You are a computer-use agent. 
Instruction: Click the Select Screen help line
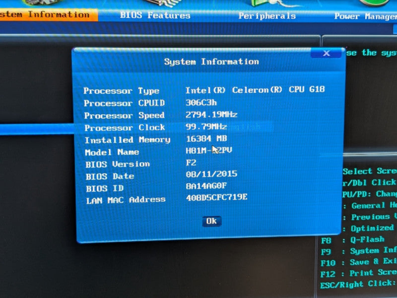click(x=370, y=171)
